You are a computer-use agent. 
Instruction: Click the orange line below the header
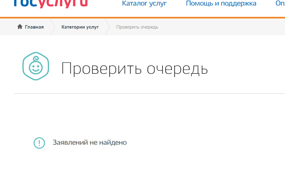coord(148,18)
